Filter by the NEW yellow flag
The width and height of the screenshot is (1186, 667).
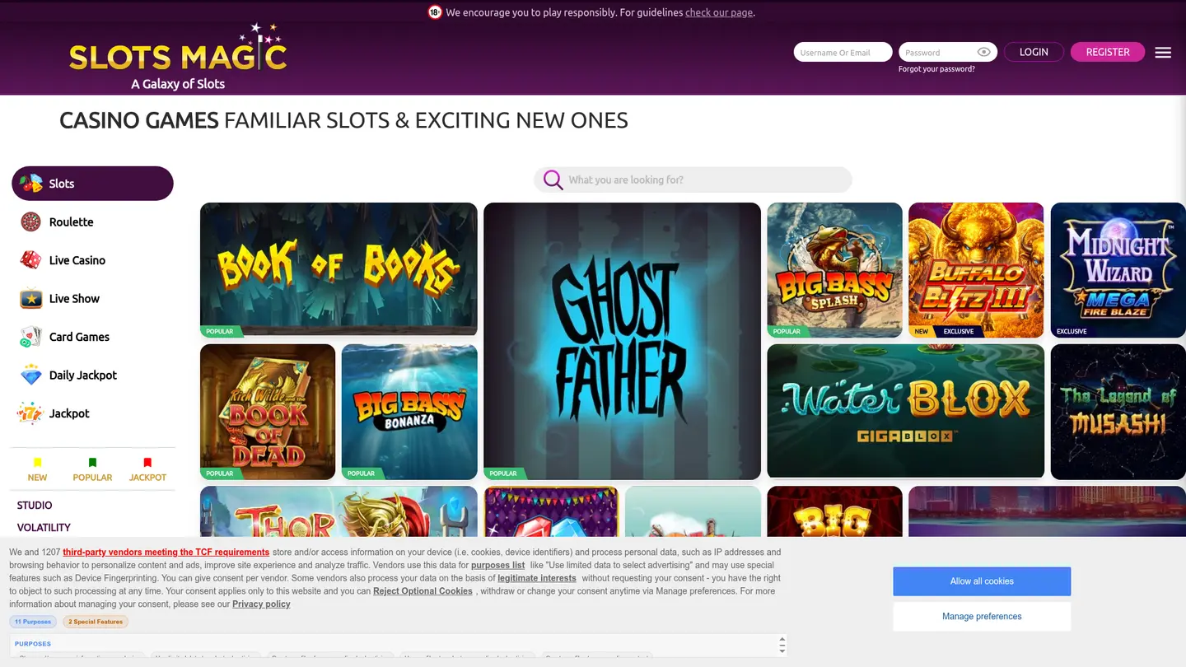tap(37, 463)
